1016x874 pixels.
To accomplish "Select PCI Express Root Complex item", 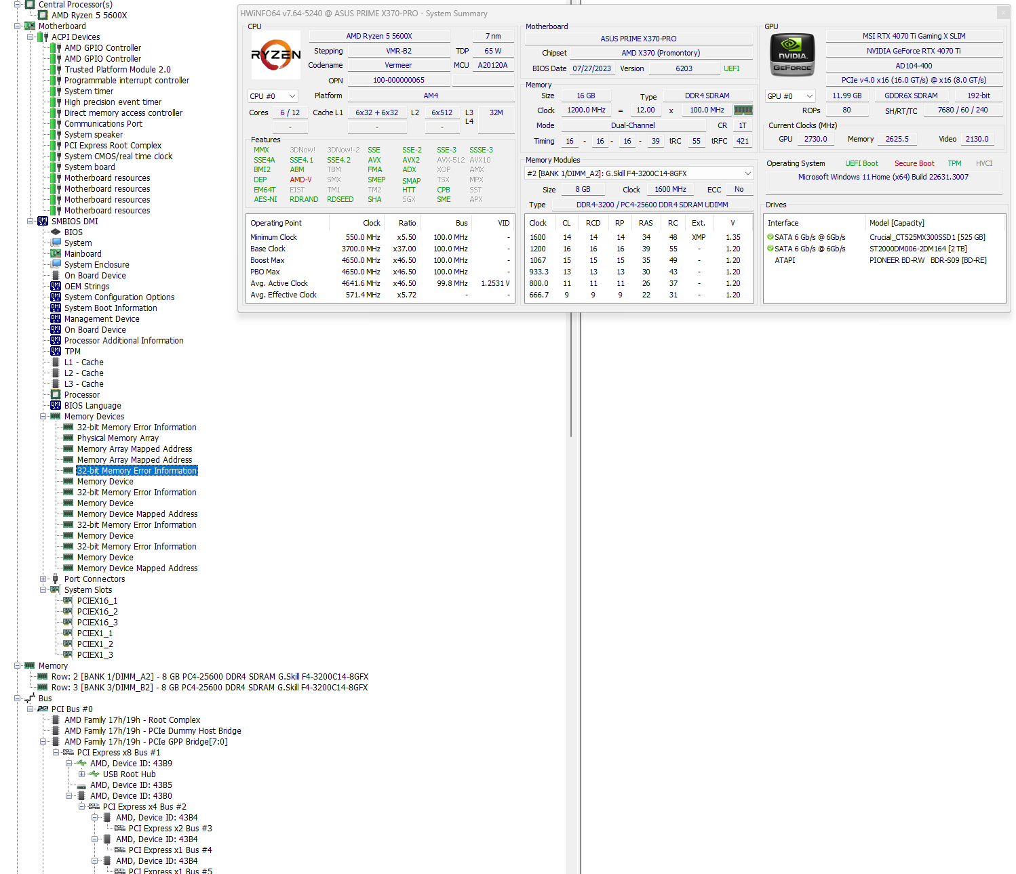I will [113, 145].
